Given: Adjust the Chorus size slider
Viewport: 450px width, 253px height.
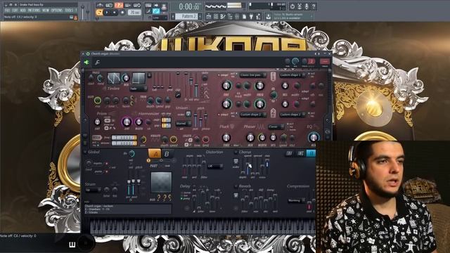Looking at the screenshot, I should tap(267, 167).
